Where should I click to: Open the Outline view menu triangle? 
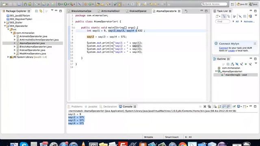(256, 63)
